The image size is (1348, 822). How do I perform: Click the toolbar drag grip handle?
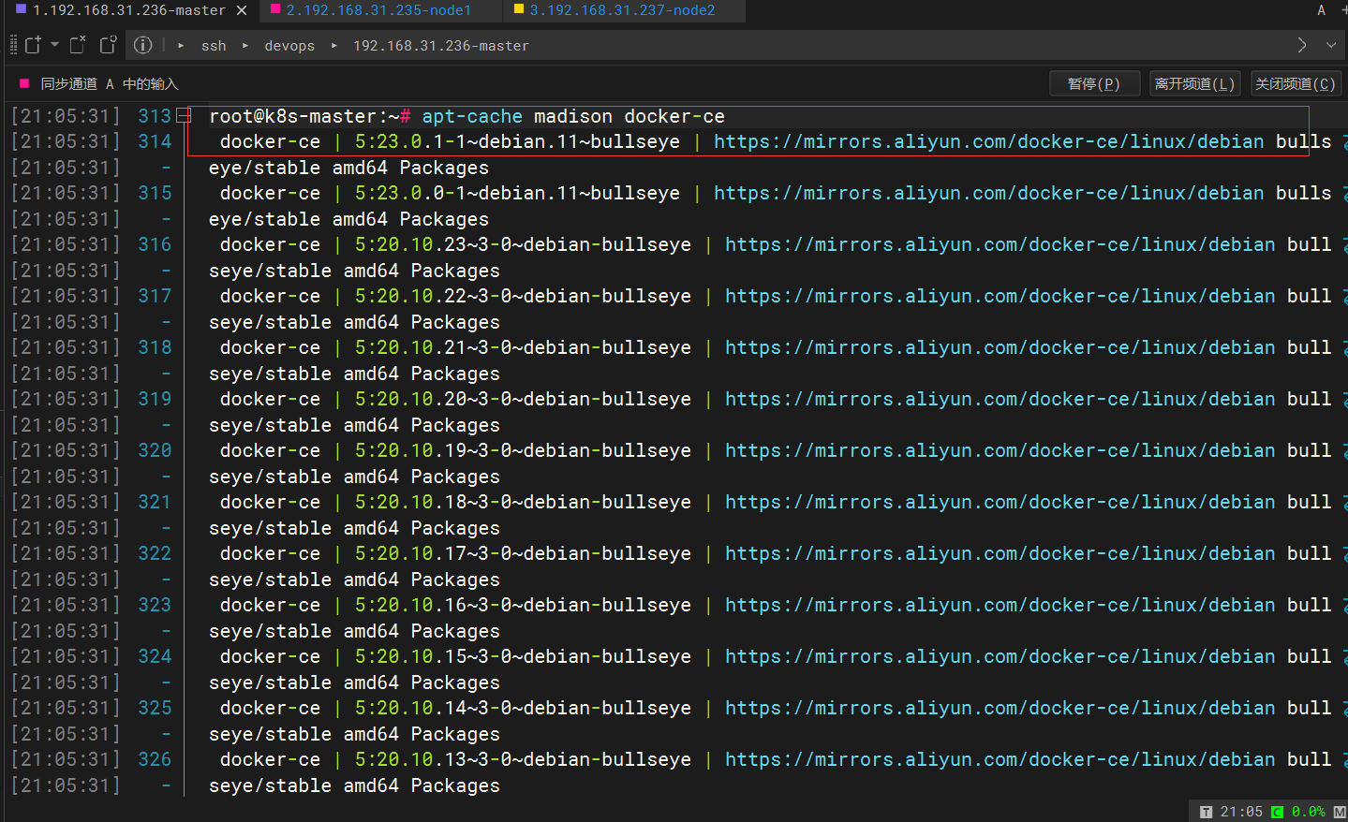13,45
